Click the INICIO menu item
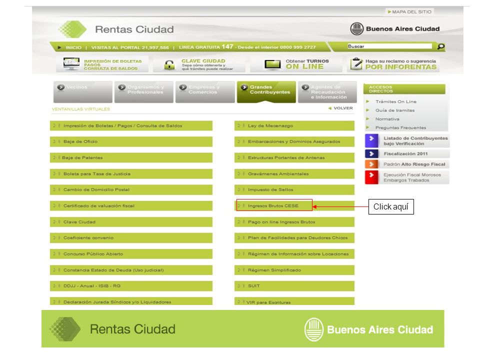This screenshot has width=480, height=360. 74,47
